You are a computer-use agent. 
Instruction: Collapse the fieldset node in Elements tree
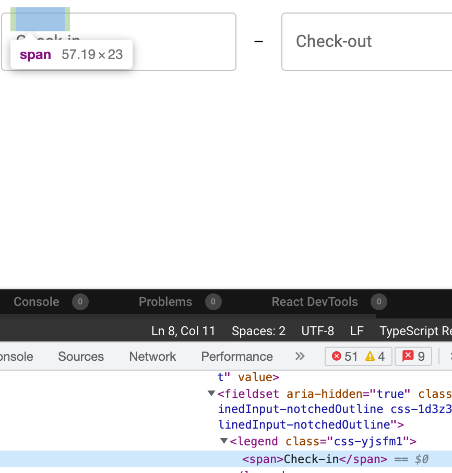pos(210,394)
